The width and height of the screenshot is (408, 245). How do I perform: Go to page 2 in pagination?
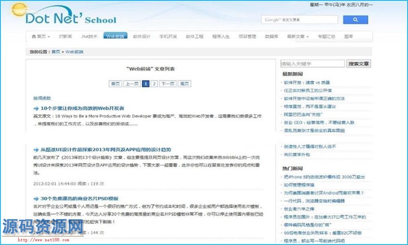click(x=154, y=84)
